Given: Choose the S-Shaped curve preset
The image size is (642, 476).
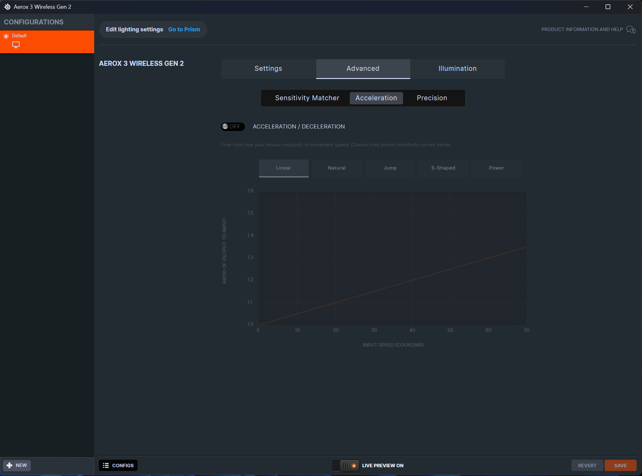Looking at the screenshot, I should coord(443,168).
